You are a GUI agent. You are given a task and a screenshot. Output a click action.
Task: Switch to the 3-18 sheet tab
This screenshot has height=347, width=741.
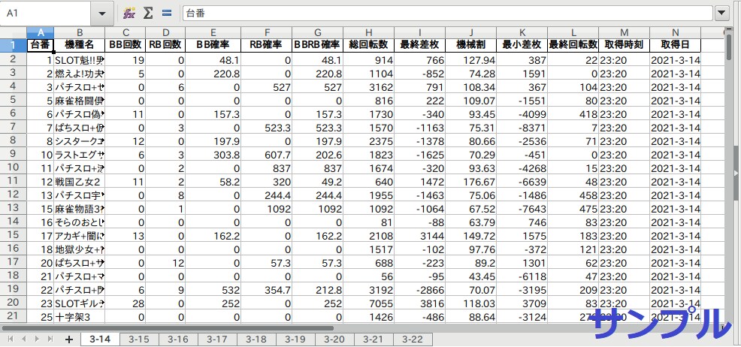(256, 339)
